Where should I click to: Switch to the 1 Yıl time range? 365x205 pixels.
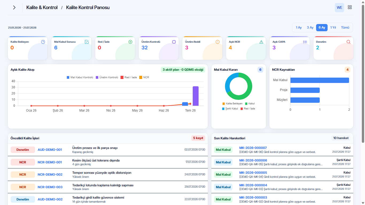[x=333, y=27]
